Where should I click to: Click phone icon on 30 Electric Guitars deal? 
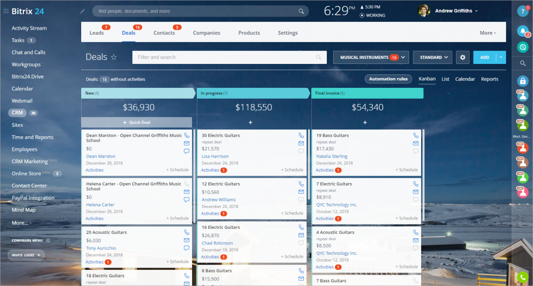[x=301, y=135]
